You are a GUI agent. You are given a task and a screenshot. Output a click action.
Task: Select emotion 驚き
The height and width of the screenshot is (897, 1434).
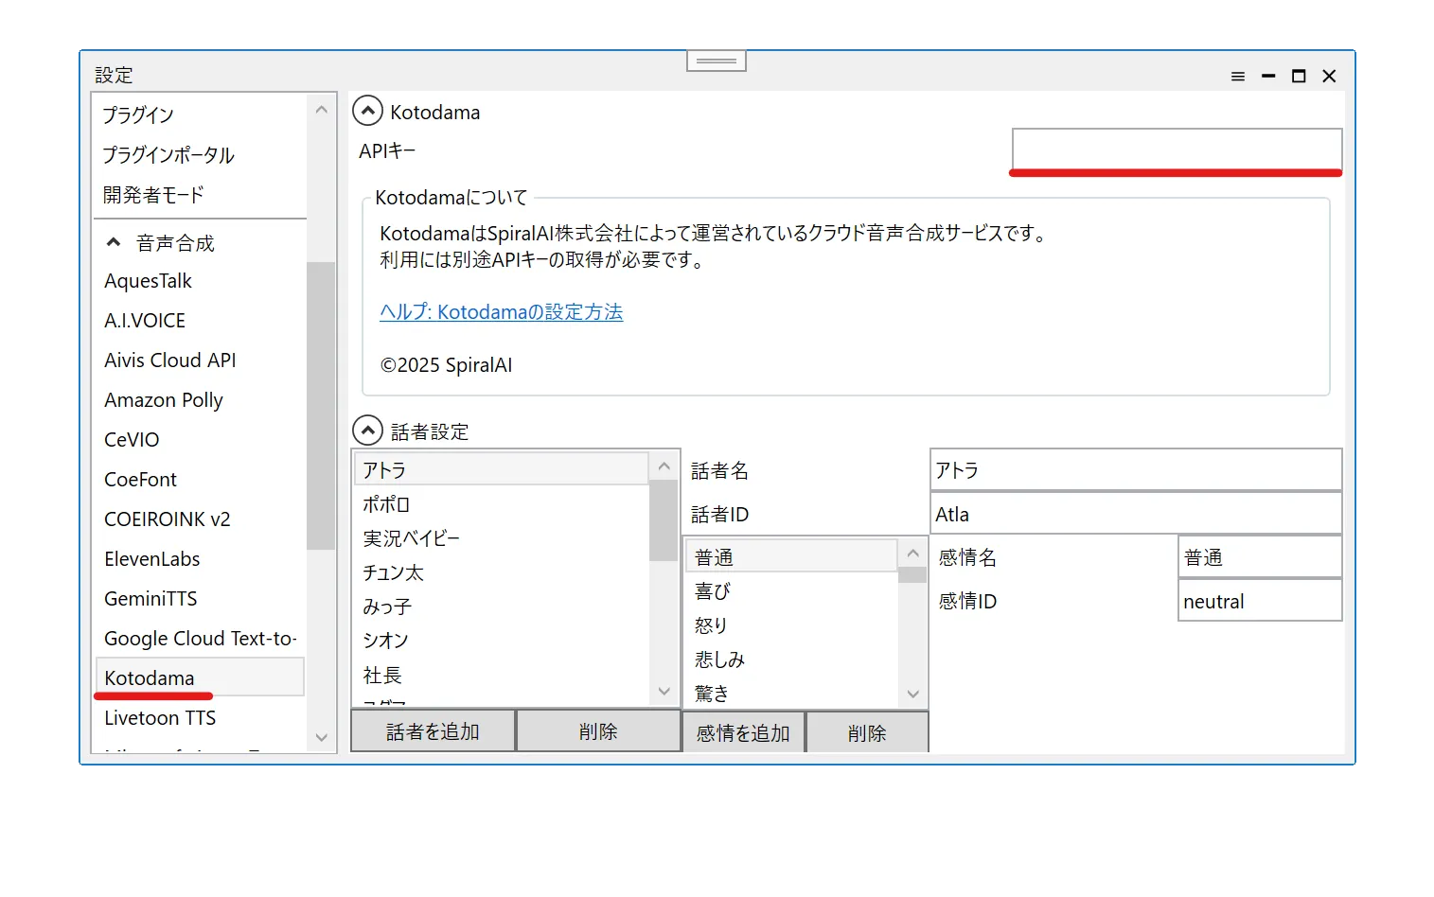(x=791, y=693)
